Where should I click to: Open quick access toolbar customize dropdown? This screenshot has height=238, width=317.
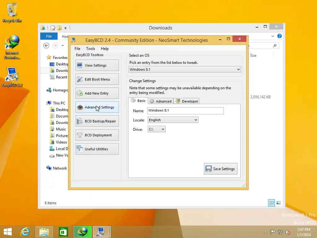66,28
